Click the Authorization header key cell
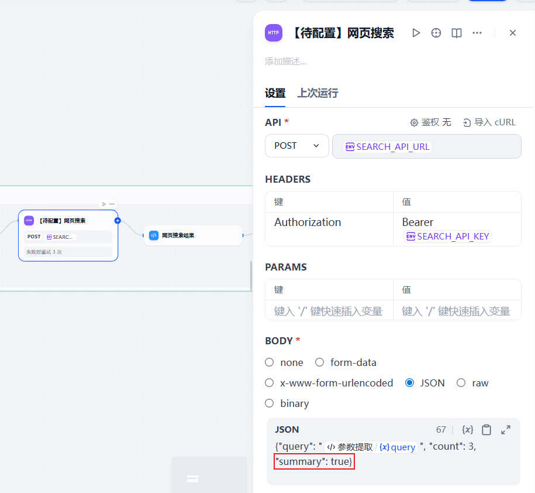The height and width of the screenshot is (493, 535). [x=329, y=229]
